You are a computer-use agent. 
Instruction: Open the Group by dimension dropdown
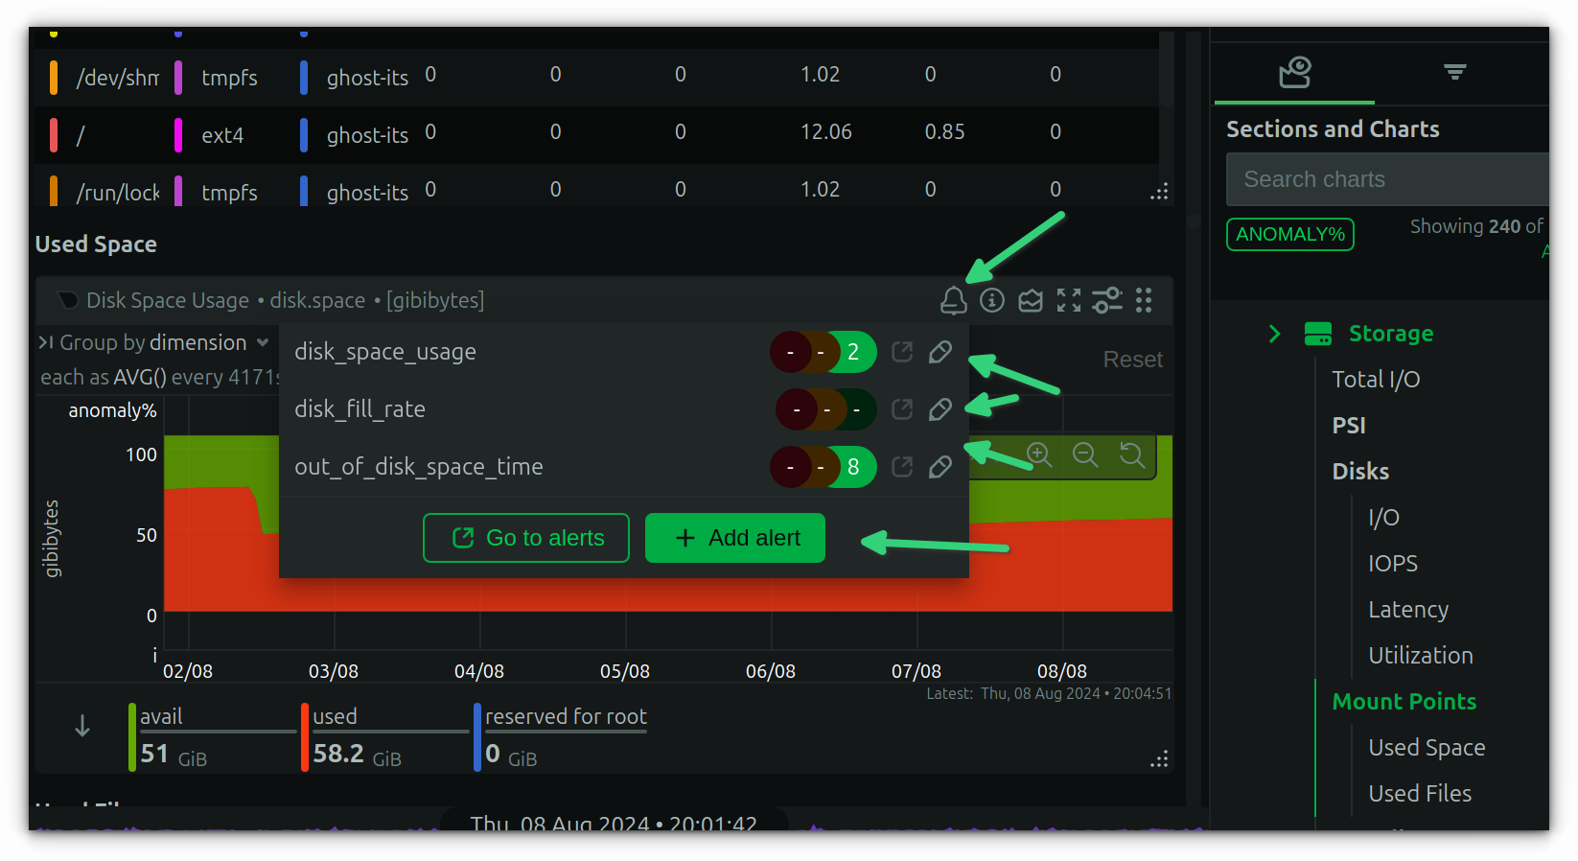164,343
